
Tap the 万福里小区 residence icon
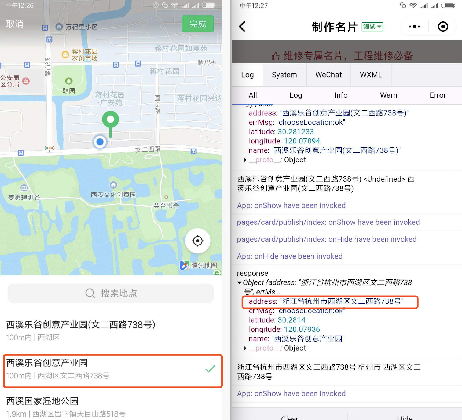(59, 27)
